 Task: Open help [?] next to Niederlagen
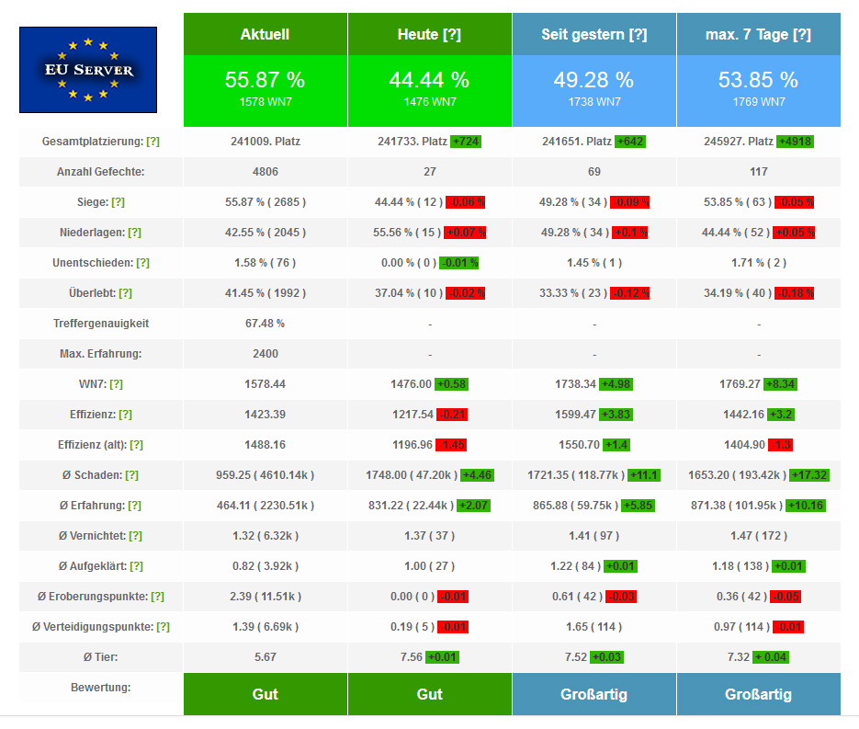click(134, 233)
